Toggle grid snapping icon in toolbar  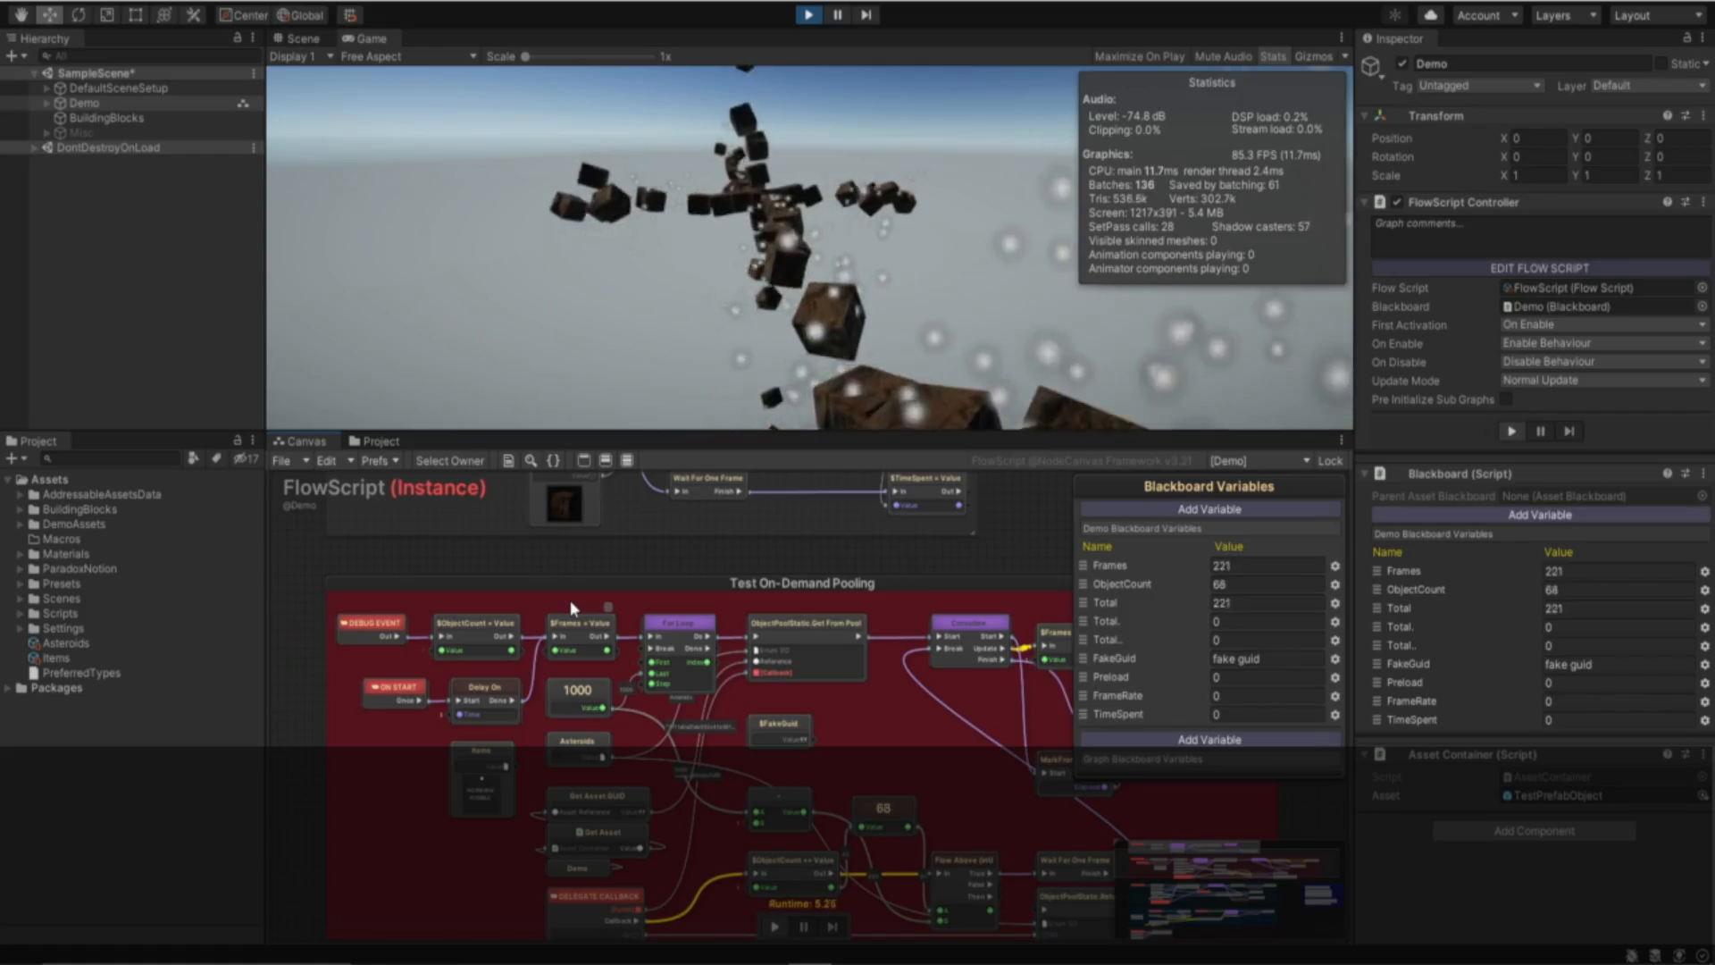350,15
